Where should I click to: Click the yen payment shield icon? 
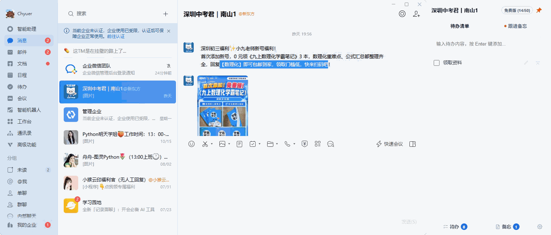point(305,144)
